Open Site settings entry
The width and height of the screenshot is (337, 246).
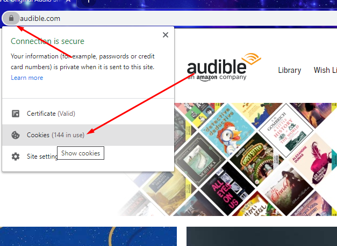(88, 156)
